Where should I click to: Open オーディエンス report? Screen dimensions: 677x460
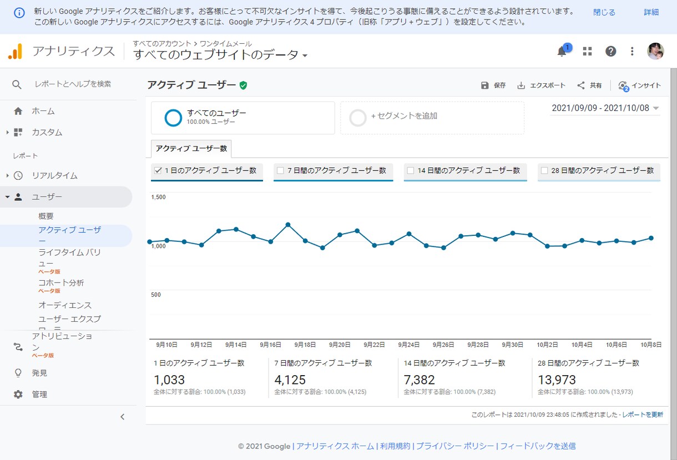pyautogui.click(x=65, y=305)
